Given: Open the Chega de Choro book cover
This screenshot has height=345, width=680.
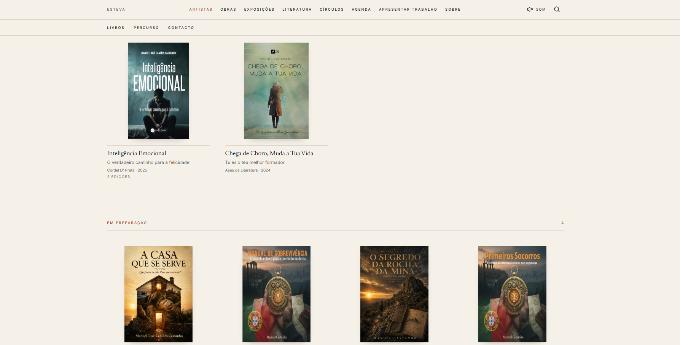Looking at the screenshot, I should 276,91.
